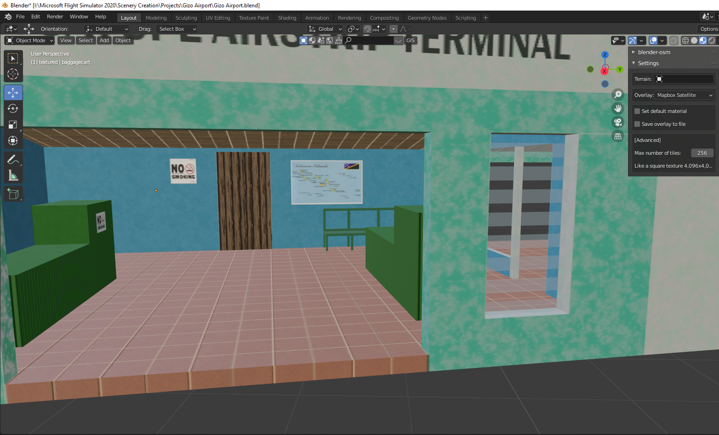719x435 pixels.
Task: Click the zoom magnifier viewport control
Action: (x=618, y=95)
